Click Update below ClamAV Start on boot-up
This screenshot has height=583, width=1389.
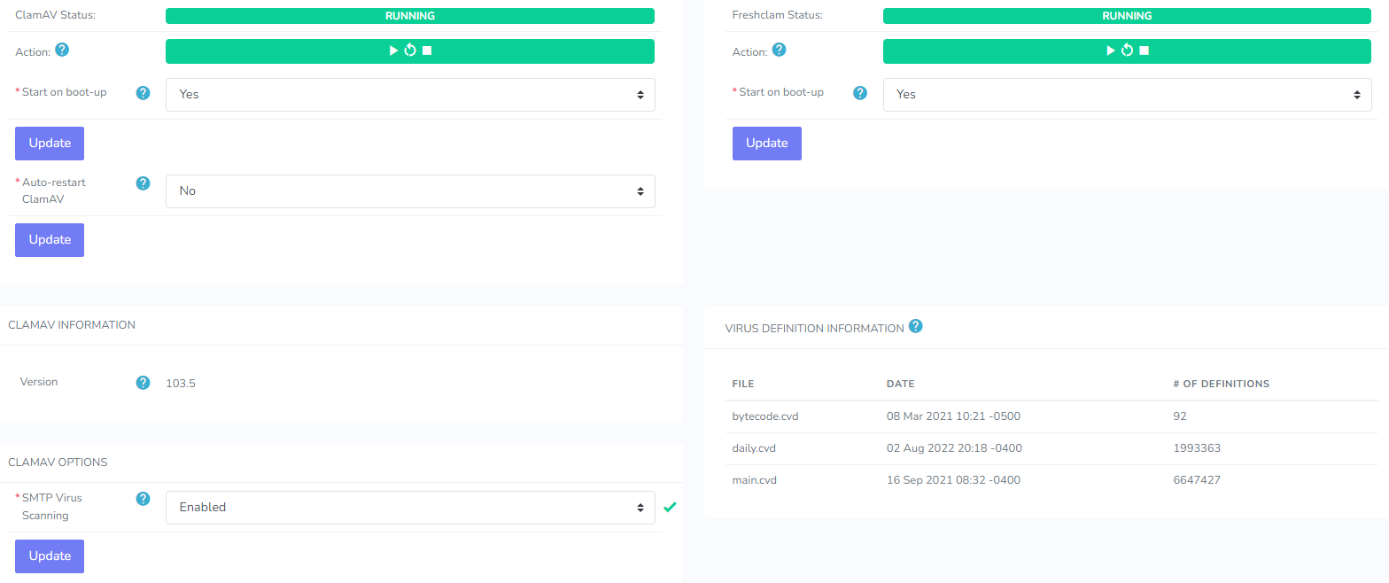pos(50,143)
